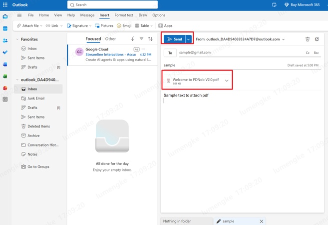Viewport: 328px width, 225px height.
Task: Click the jump-to arrow icon in message list
Action: [x=133, y=39]
